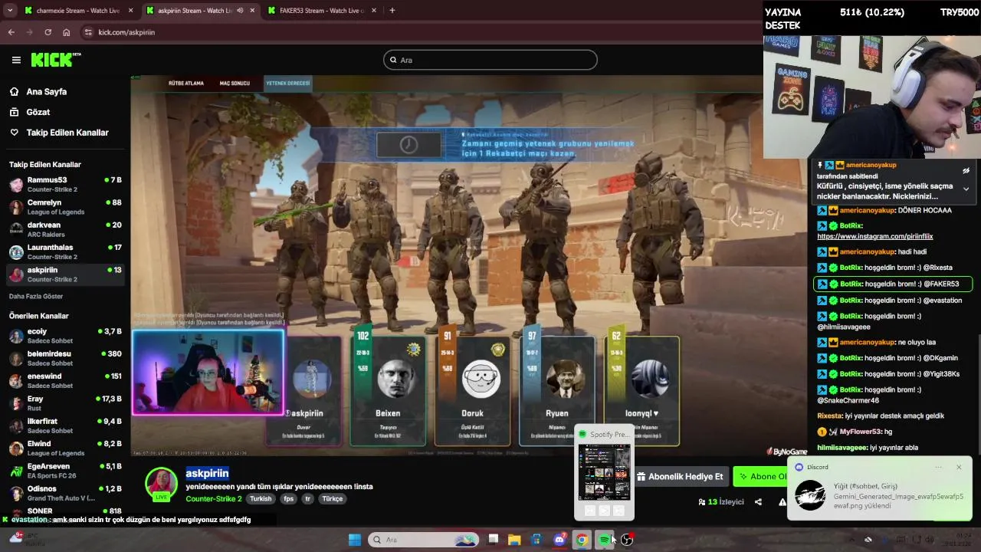Click the kick.com/askpiriin address bar
981x552 pixels.
pyautogui.click(x=126, y=32)
